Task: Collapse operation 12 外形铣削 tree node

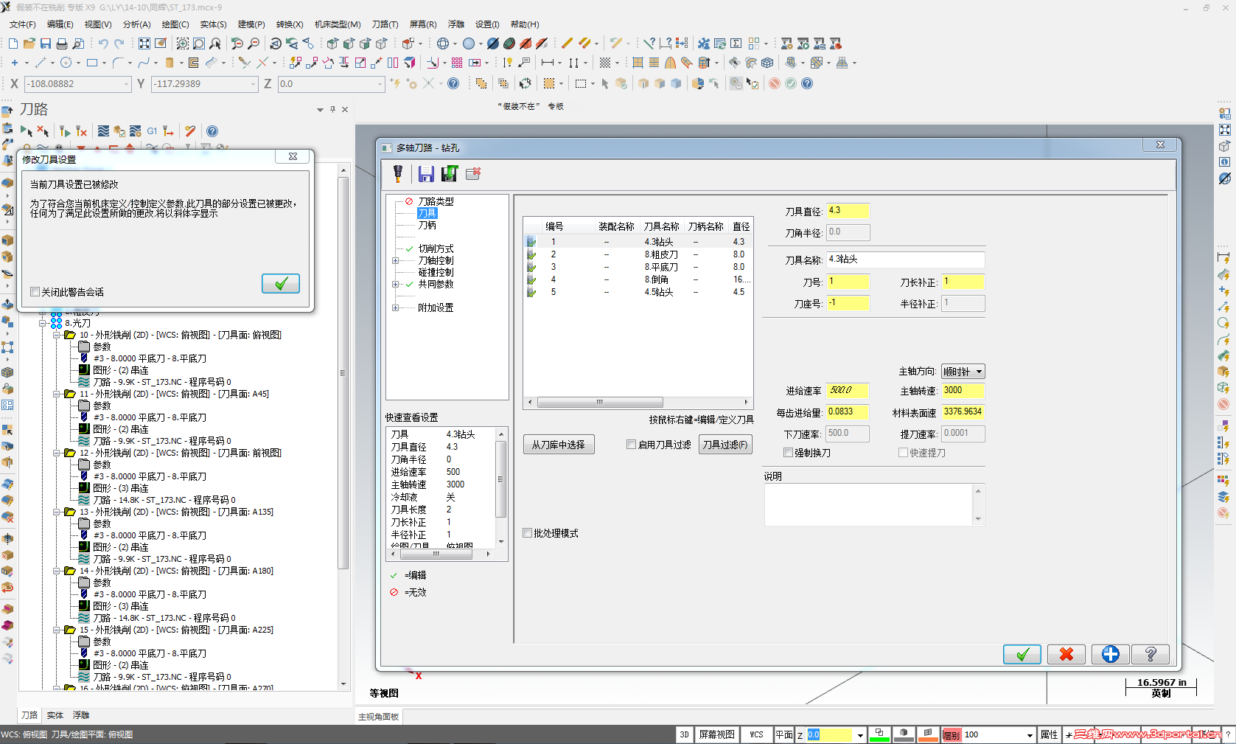Action: pyautogui.click(x=57, y=453)
